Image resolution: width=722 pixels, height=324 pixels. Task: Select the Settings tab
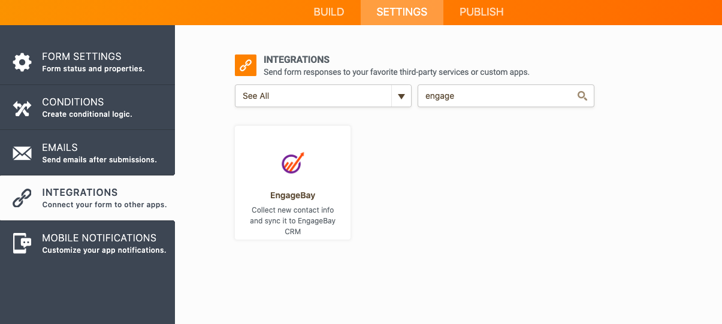(x=402, y=12)
